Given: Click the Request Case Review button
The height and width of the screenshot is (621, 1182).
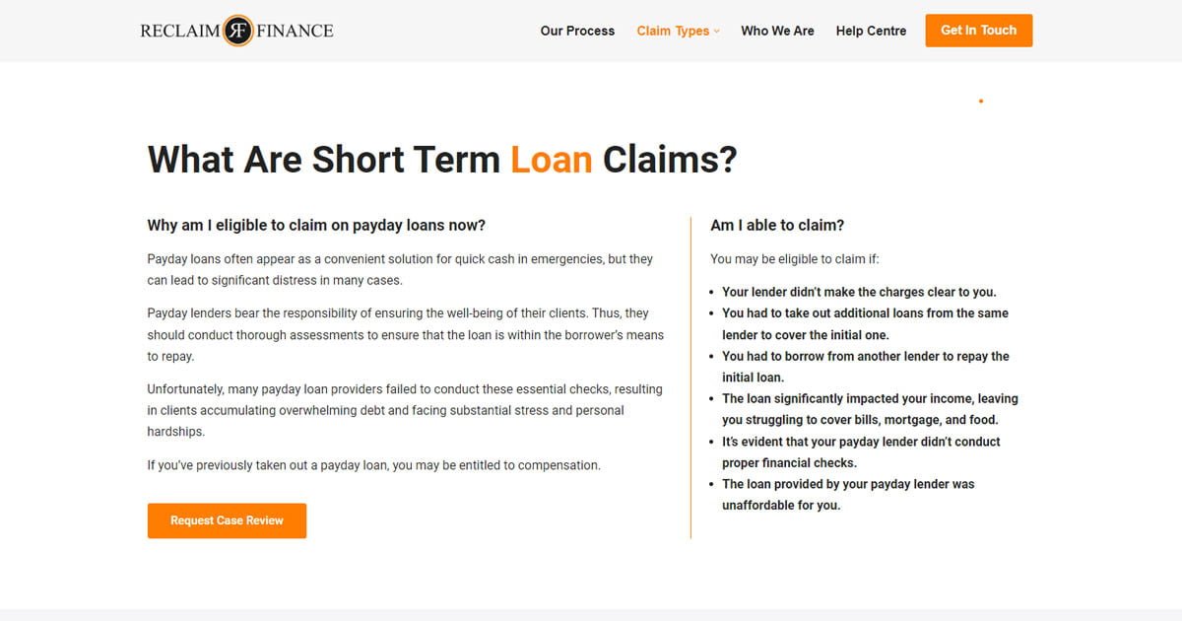Looking at the screenshot, I should click(227, 520).
